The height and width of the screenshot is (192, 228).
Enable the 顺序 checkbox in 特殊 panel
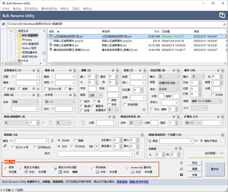pos(6,169)
